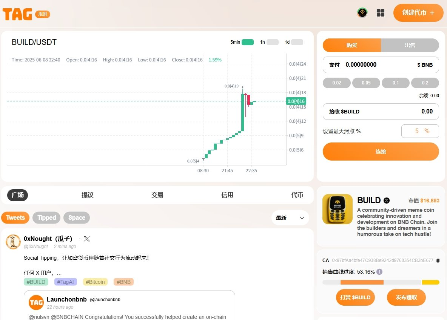
Task: Select the 0.2 preset amount
Action: [425, 83]
